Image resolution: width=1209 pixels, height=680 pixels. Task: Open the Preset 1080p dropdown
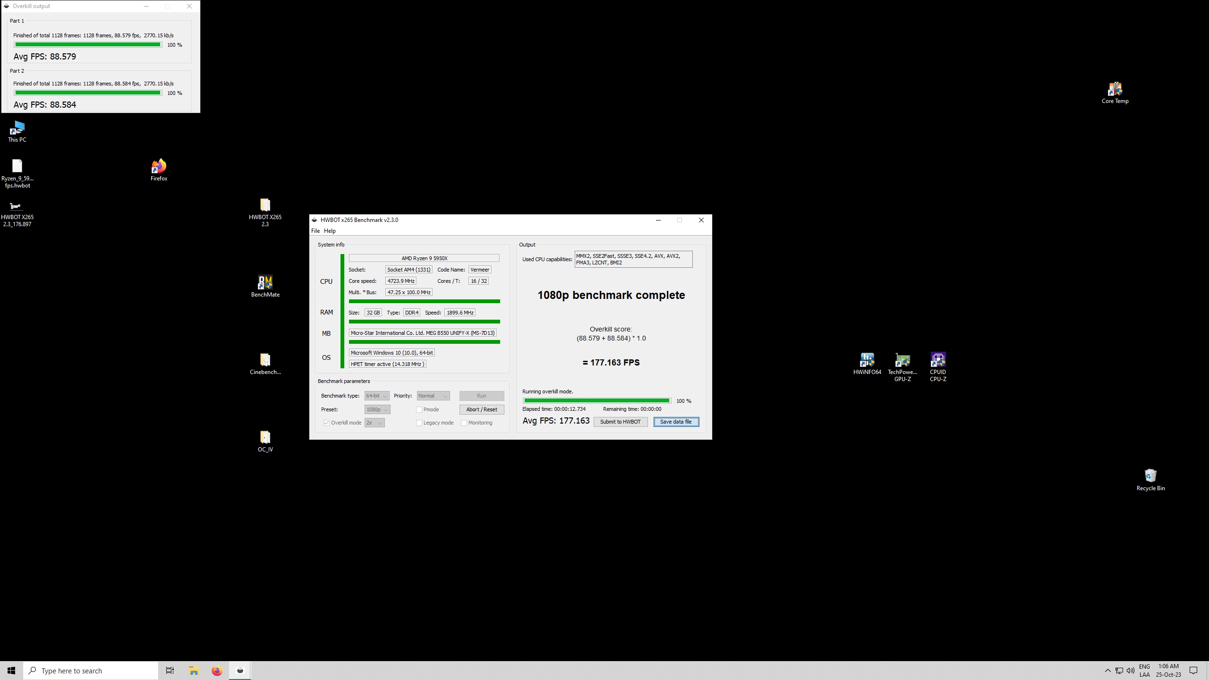point(377,409)
